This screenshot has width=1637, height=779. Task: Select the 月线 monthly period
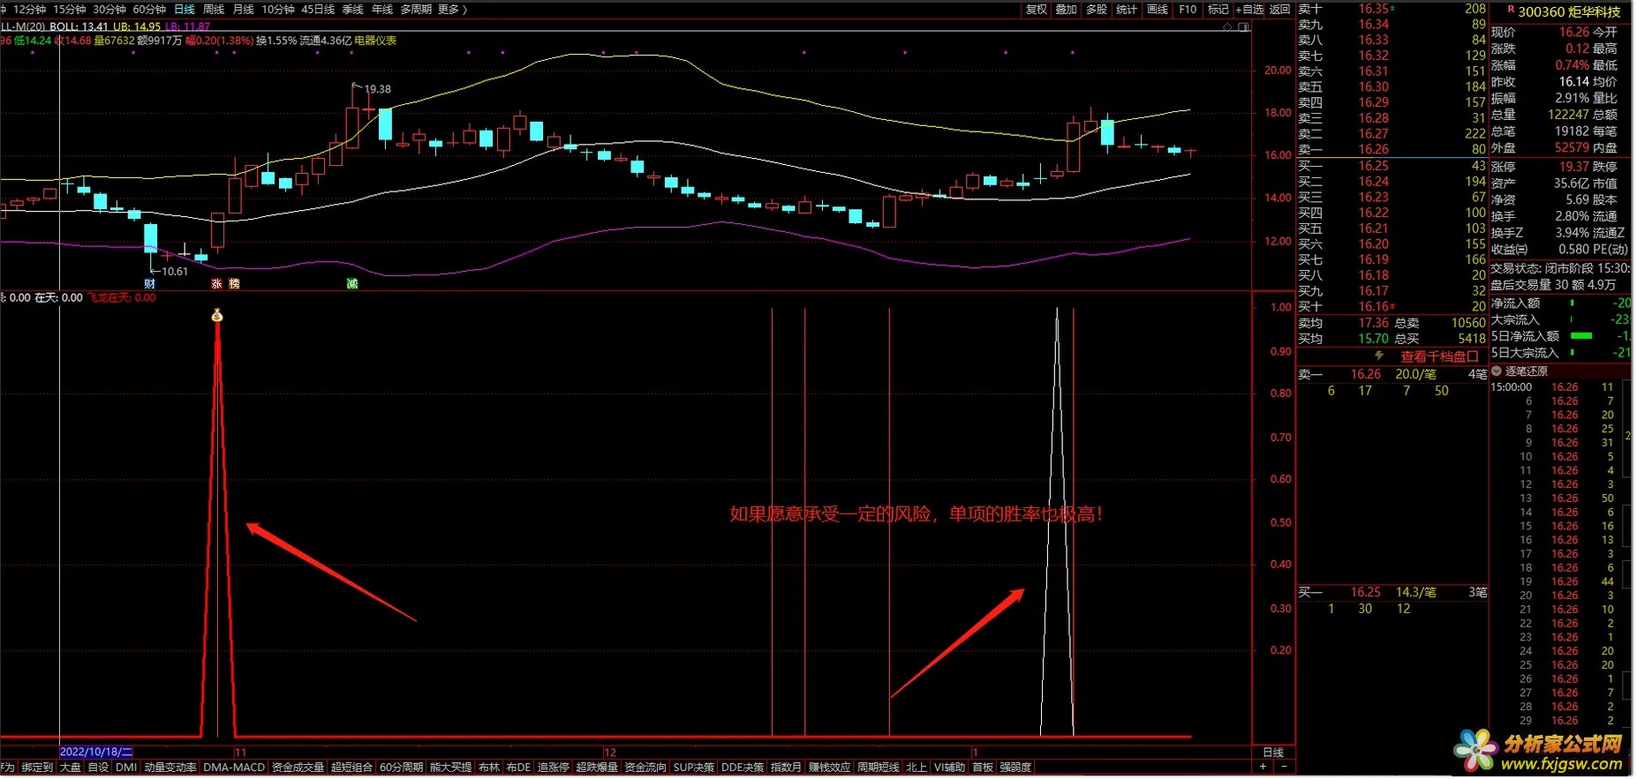(243, 10)
